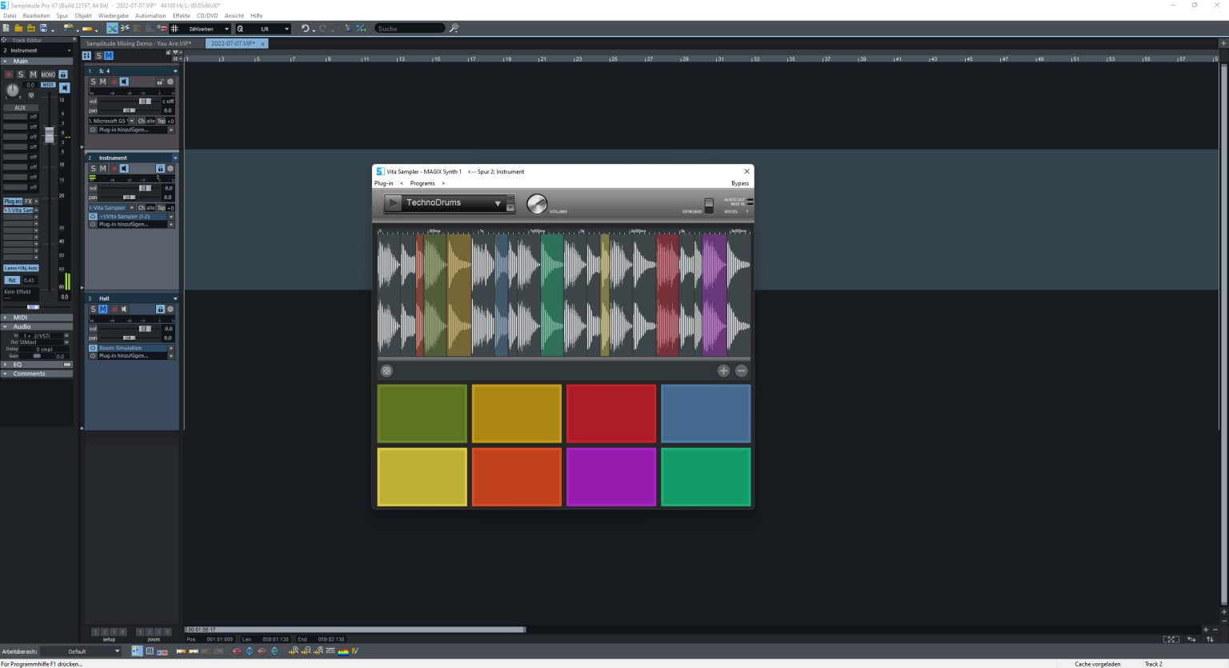Click the search magnifier icon
Viewport: 1229px width, 668px height.
[x=454, y=28]
